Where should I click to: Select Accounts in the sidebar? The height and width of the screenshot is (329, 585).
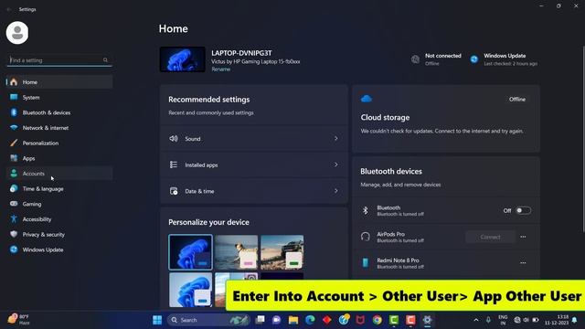coord(59,174)
